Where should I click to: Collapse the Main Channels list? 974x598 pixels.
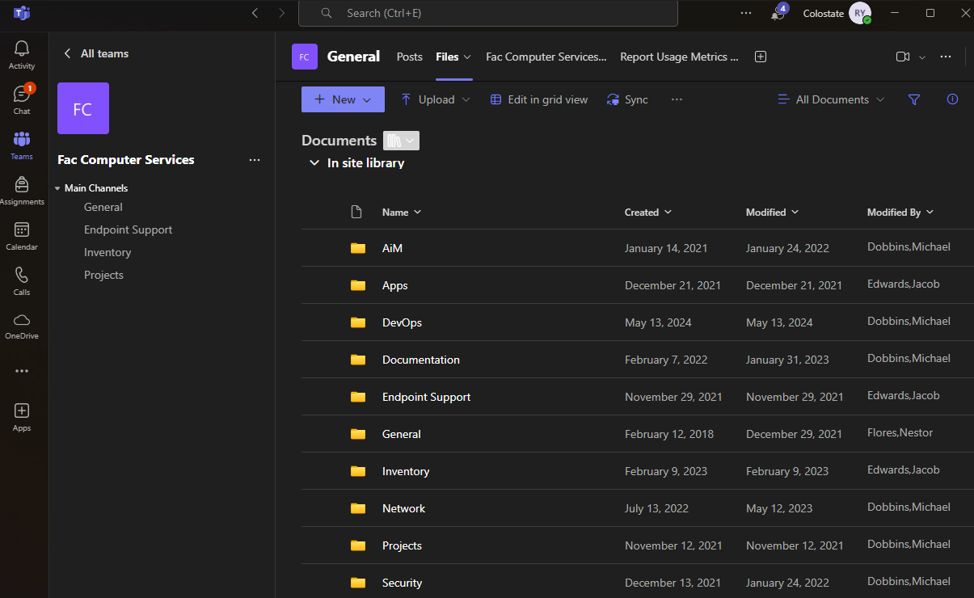click(57, 188)
